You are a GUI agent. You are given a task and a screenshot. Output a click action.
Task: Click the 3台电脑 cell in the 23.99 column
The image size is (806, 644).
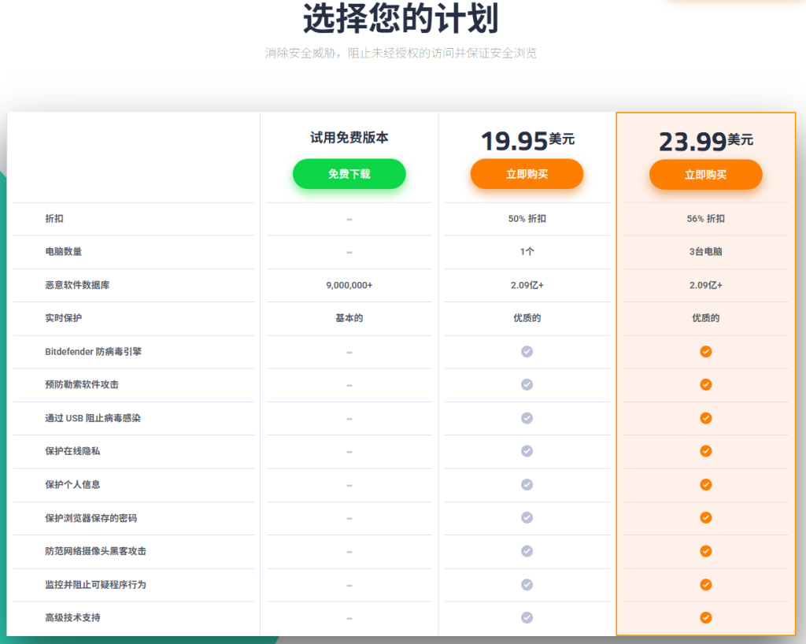pyautogui.click(x=705, y=252)
